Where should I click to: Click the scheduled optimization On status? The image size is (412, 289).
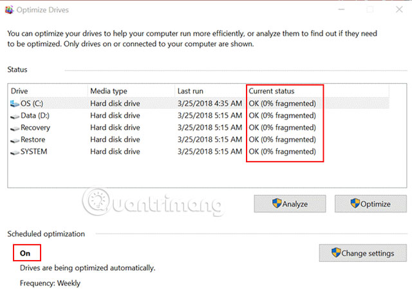25,254
